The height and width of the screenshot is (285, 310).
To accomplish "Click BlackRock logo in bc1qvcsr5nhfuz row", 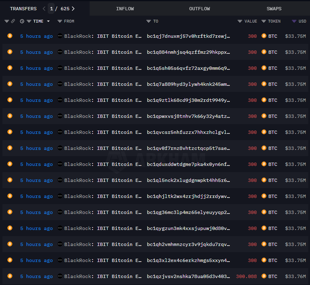I will [60, 132].
